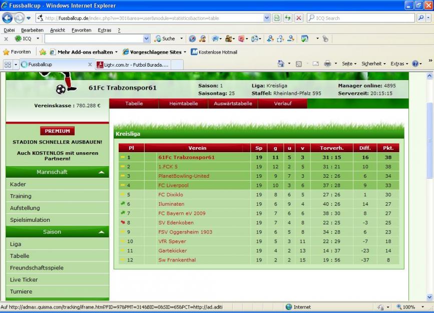The width and height of the screenshot is (434, 313).
Task: Select the Heimtabelle table tab
Action: coord(183,104)
